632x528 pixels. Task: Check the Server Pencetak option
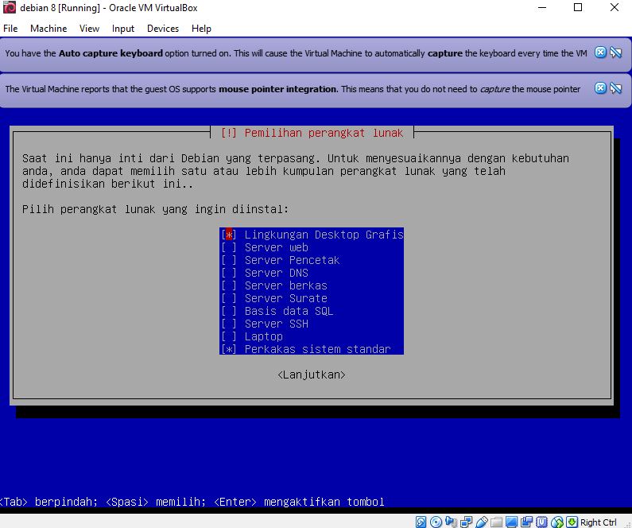(x=312, y=260)
